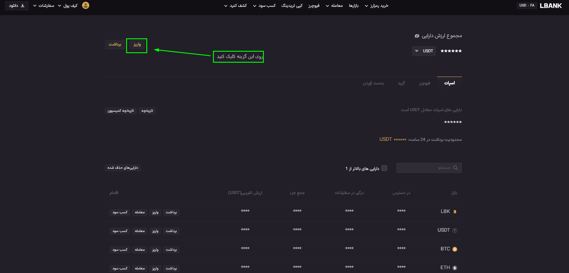This screenshot has height=273, width=569.
Task: Click the درگیر در سفارشات column header
Action: [x=349, y=193]
